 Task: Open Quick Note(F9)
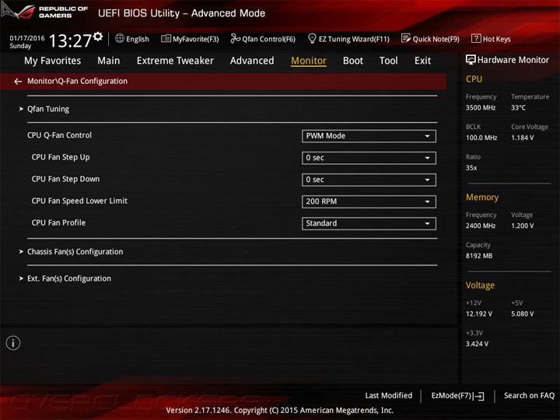[436, 39]
